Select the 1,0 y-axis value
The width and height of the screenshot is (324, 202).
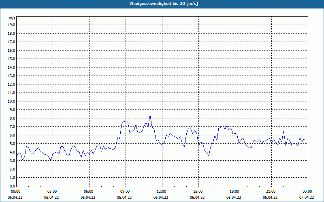click(x=12, y=177)
